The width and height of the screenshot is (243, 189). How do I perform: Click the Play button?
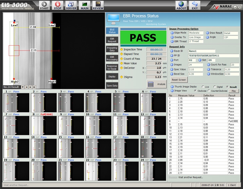pyautogui.click(x=234, y=91)
